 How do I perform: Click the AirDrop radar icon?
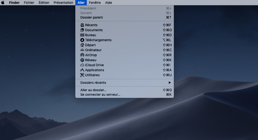click(x=82, y=55)
